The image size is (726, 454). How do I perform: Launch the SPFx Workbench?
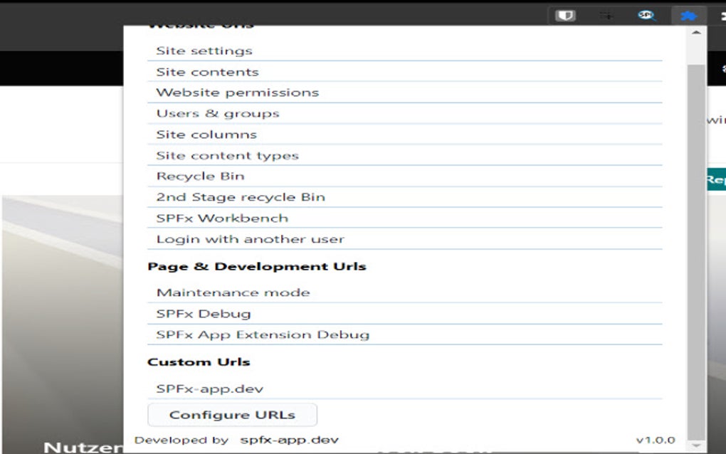(221, 218)
